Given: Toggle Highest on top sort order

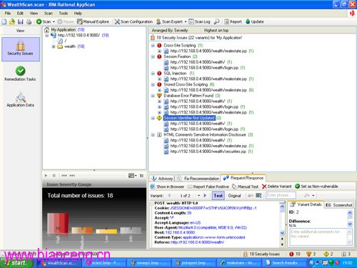Looking at the screenshot, I should pos(216,31).
